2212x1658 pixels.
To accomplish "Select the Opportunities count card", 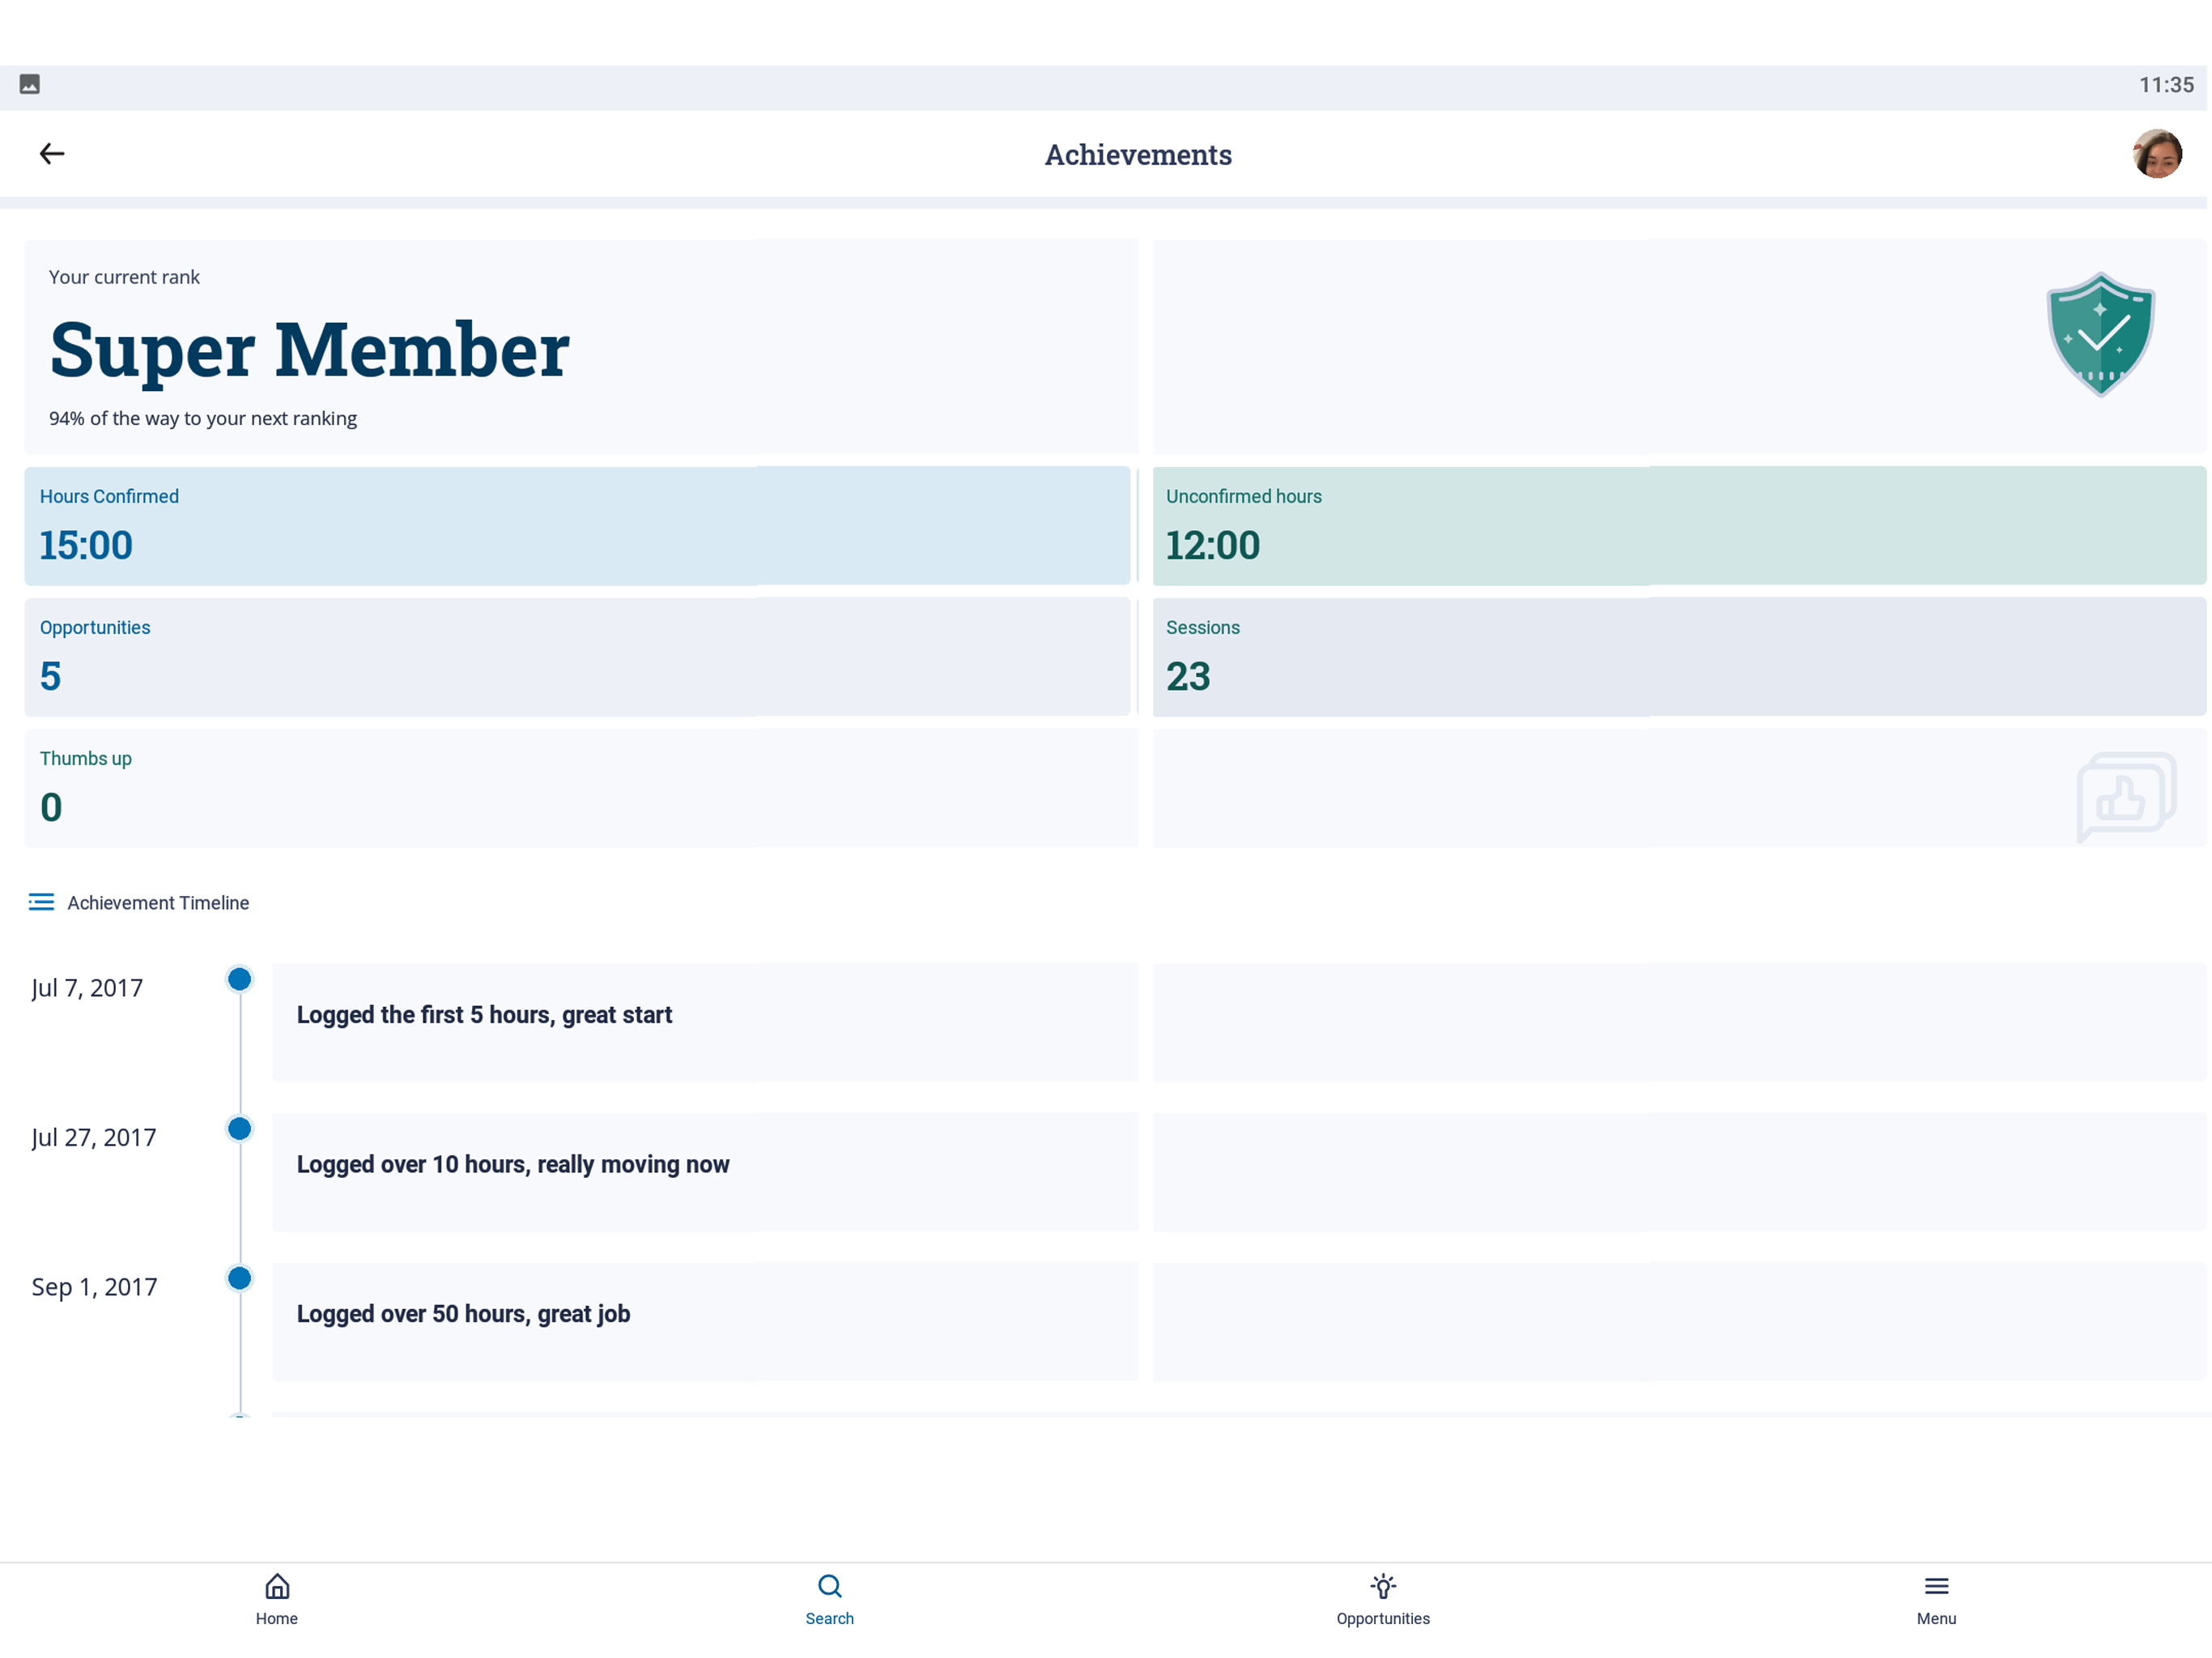I will tap(577, 657).
